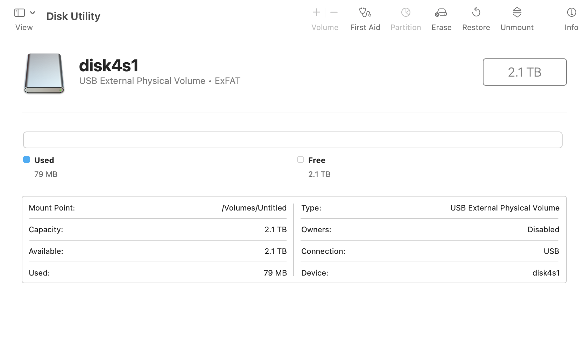Open the View dropdown chevron

point(33,12)
